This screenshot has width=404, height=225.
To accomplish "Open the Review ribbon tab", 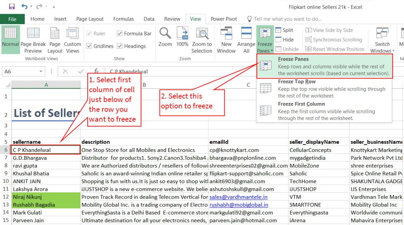I will pyautogui.click(x=172, y=19).
